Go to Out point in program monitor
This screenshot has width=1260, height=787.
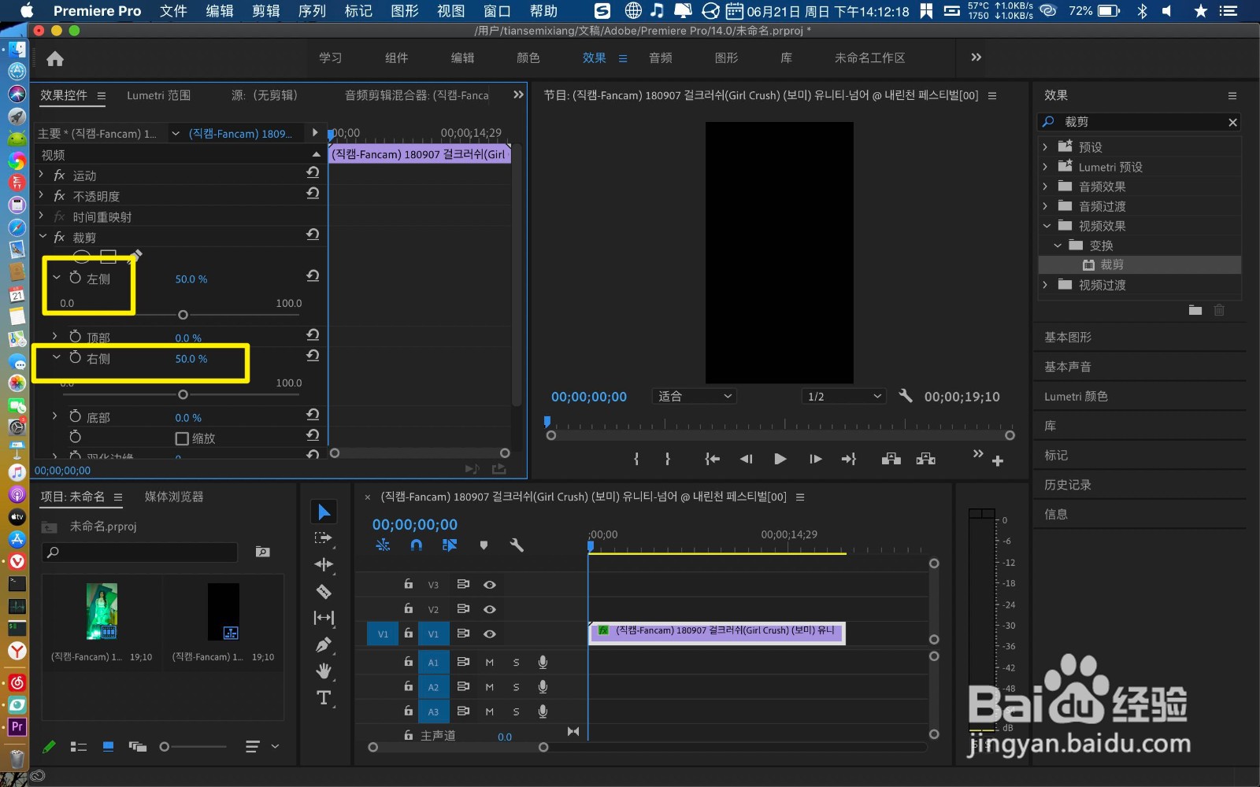coord(849,459)
